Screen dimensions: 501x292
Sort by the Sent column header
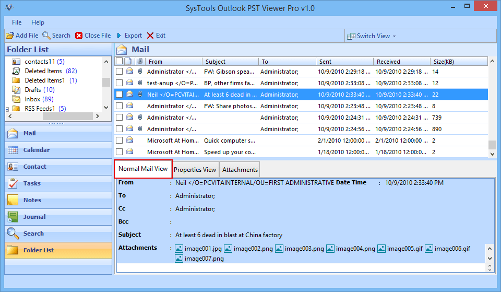tap(344, 62)
